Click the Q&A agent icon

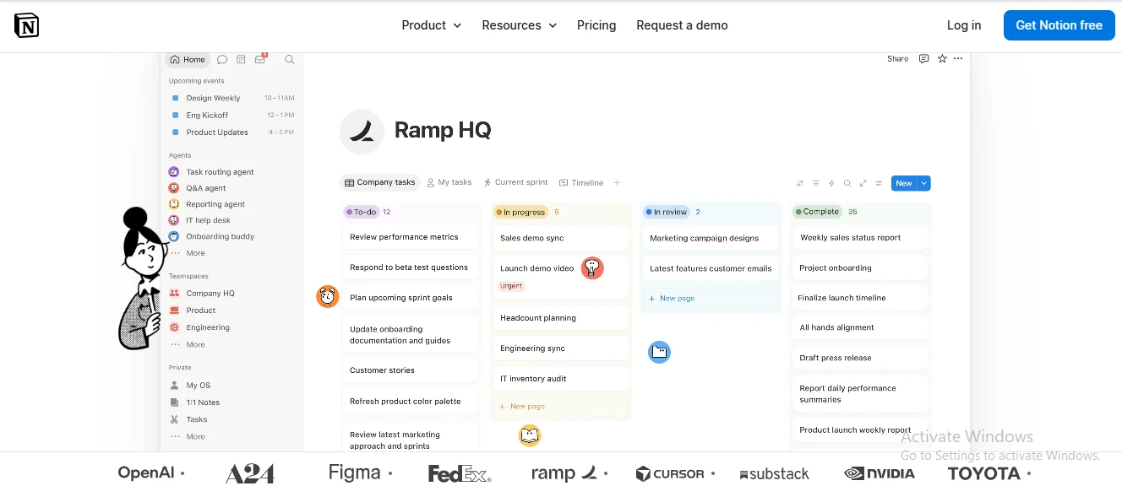coord(174,188)
